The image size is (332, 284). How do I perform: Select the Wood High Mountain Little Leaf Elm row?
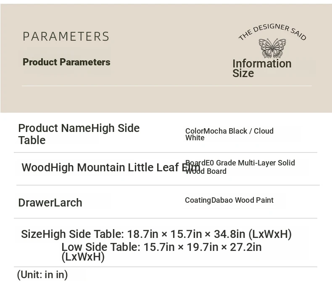click(x=111, y=168)
